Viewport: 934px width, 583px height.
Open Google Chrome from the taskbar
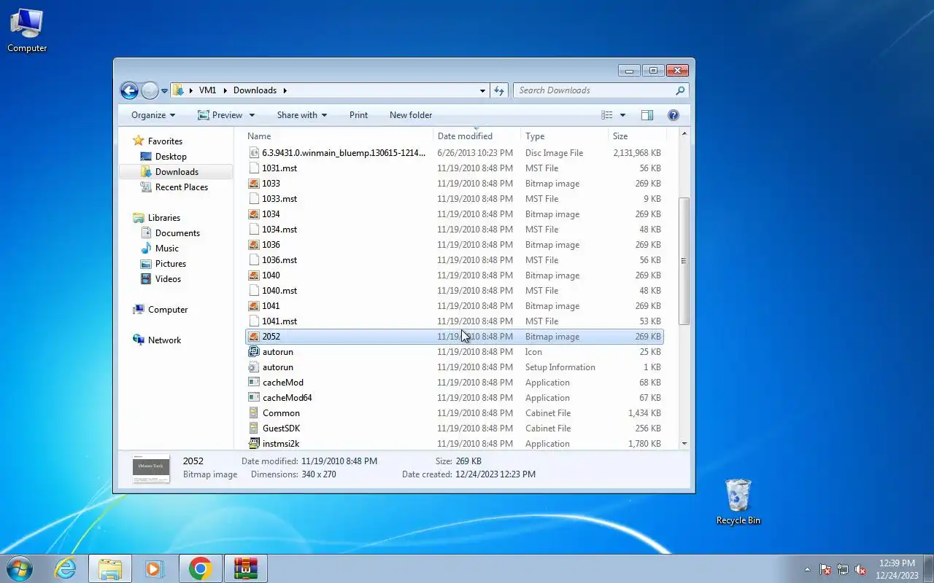click(200, 568)
